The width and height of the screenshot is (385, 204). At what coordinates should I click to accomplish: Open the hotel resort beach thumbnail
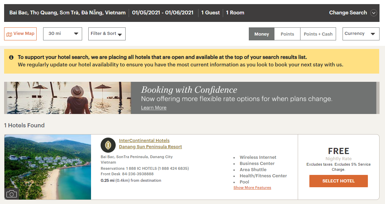(48, 167)
